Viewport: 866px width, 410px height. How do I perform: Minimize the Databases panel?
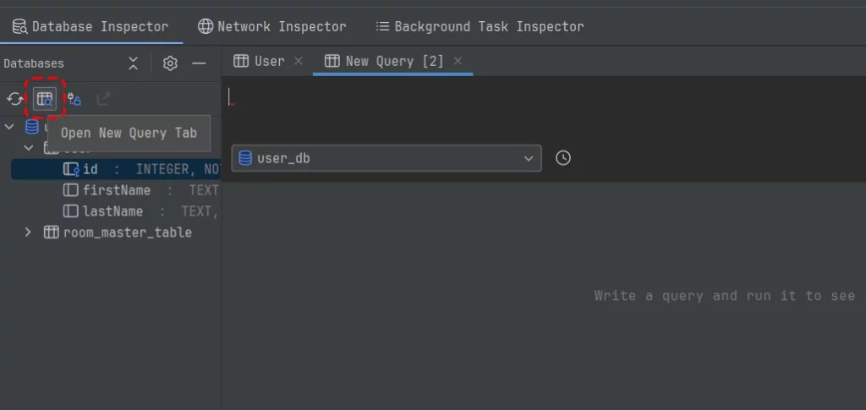(x=199, y=63)
